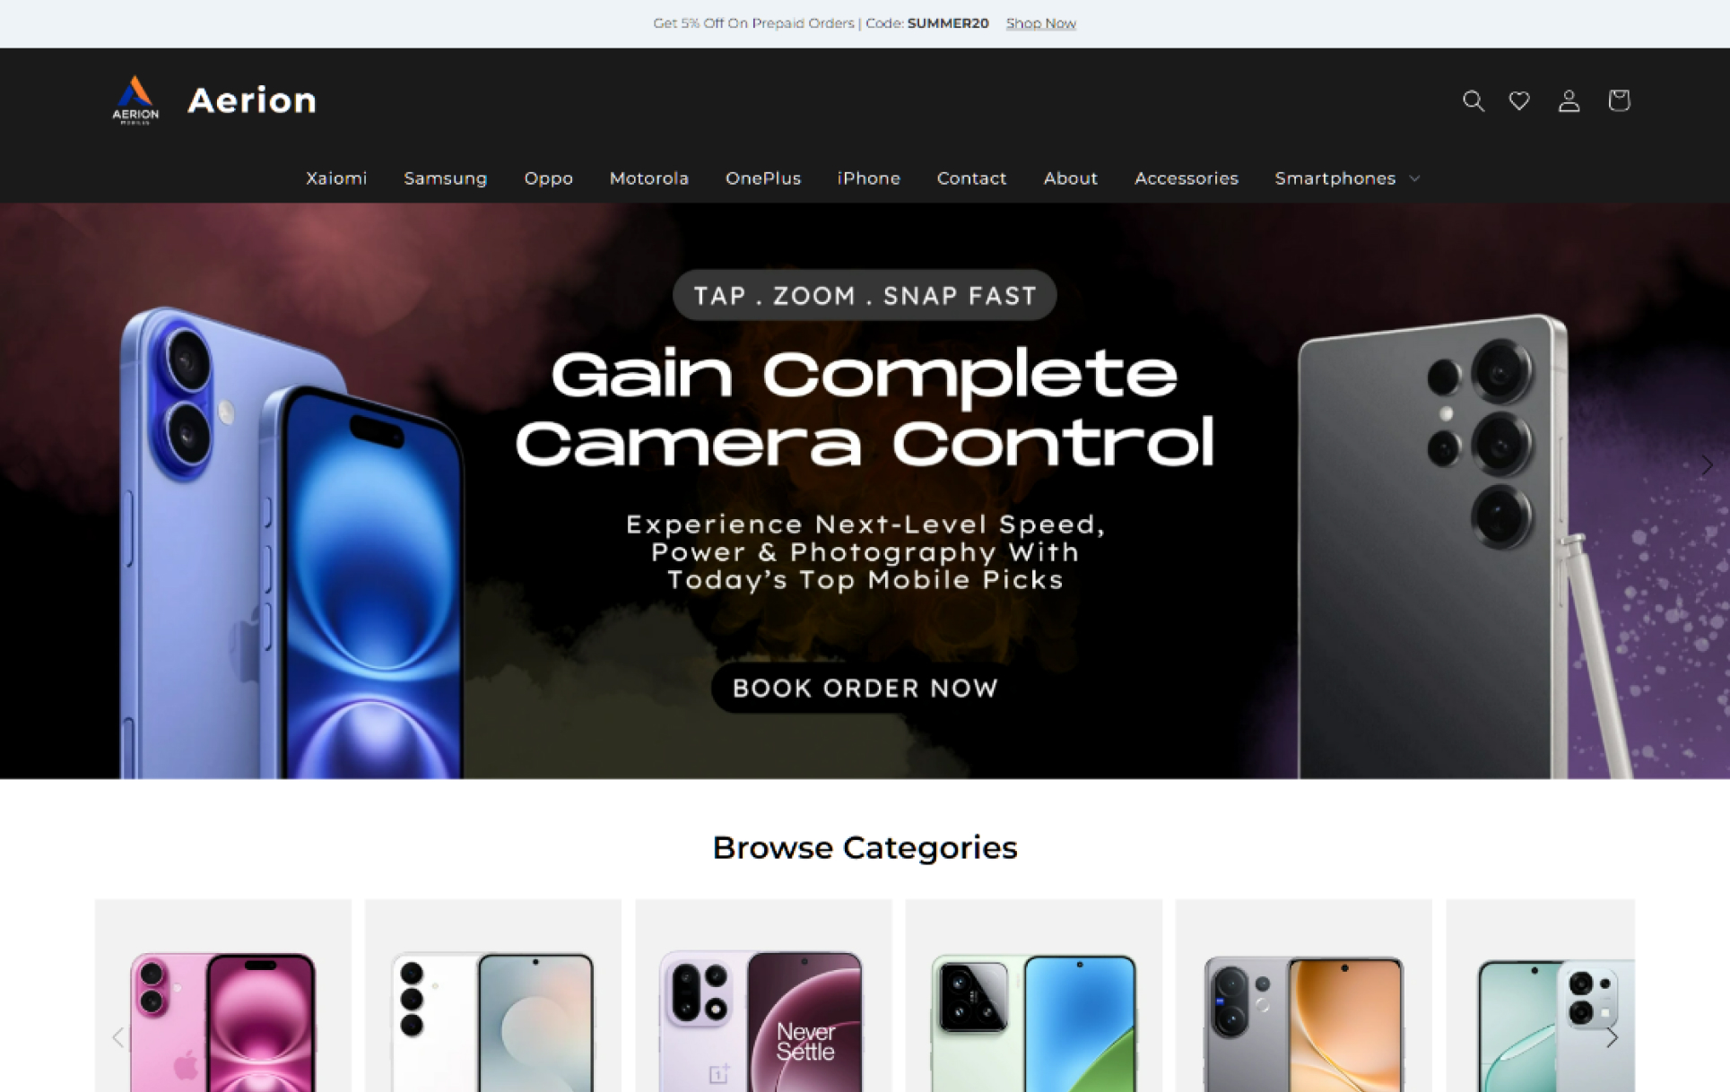
Task: Click the Aerion logo image
Action: 135,100
